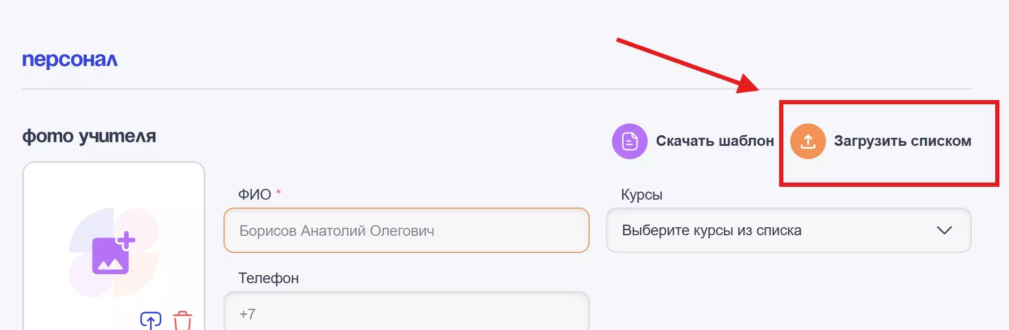Click the "Скачать шаблон" text button
1009x330 pixels.
pos(715,141)
